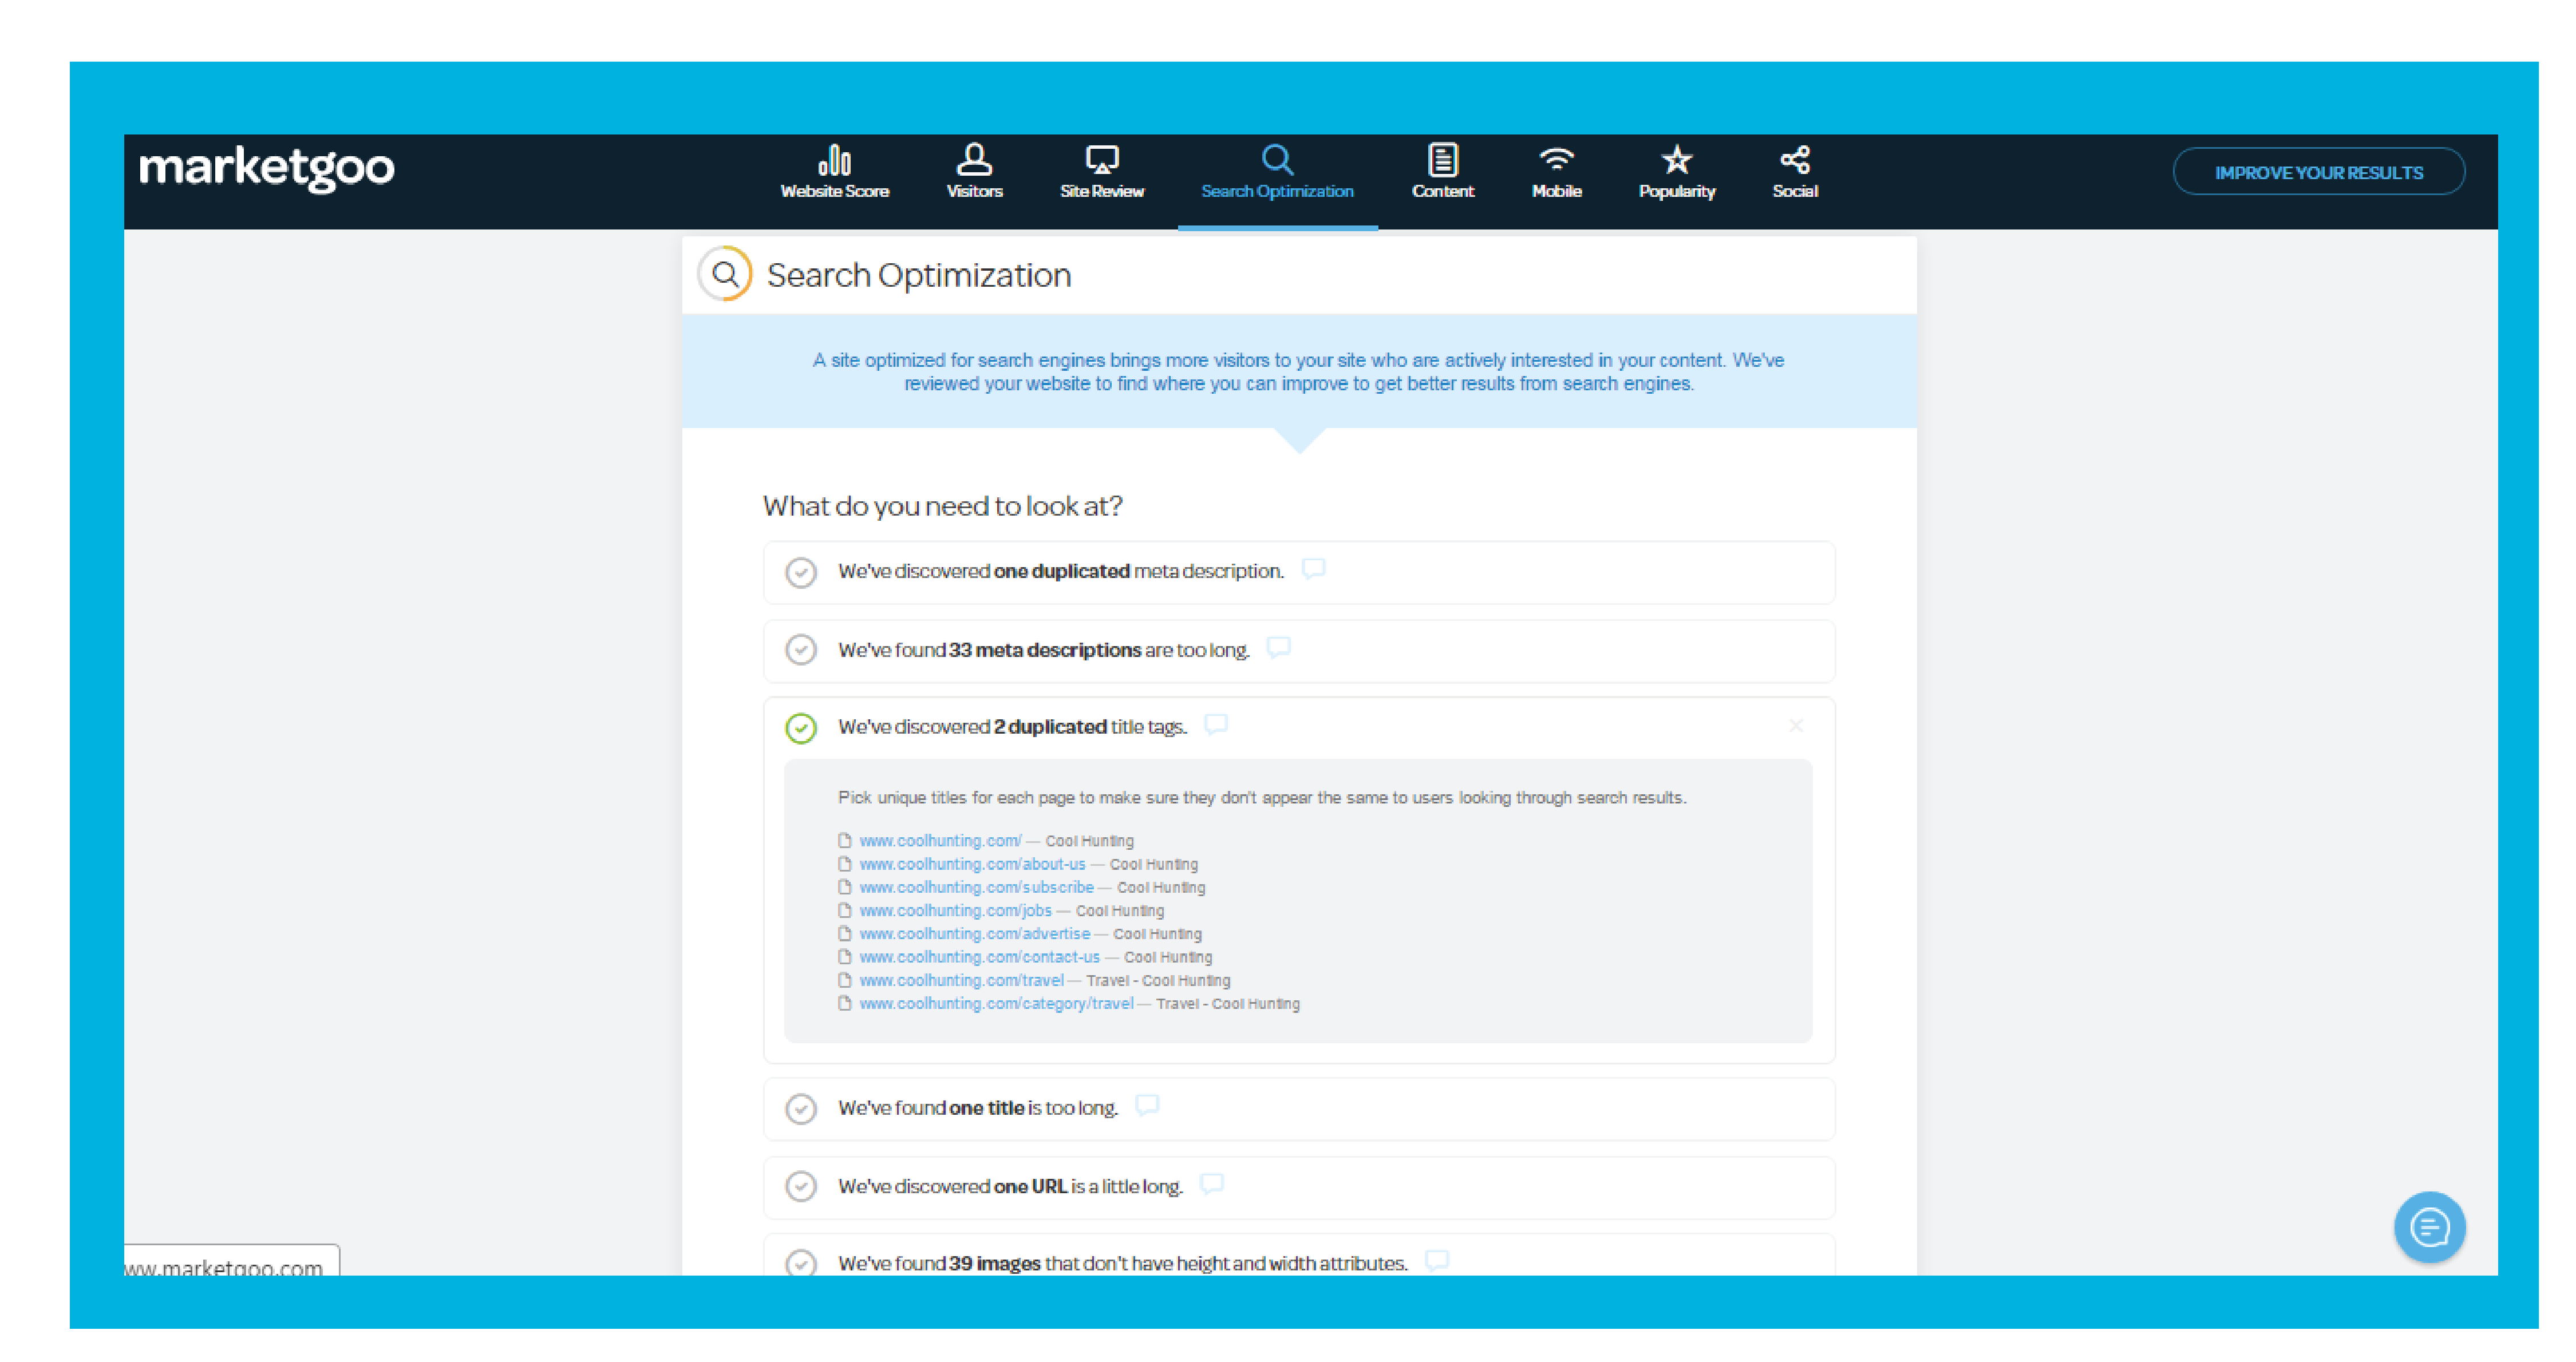The height and width of the screenshot is (1362, 2576).
Task: Expand the 33 meta descriptions too long row
Action: [x=1299, y=651]
